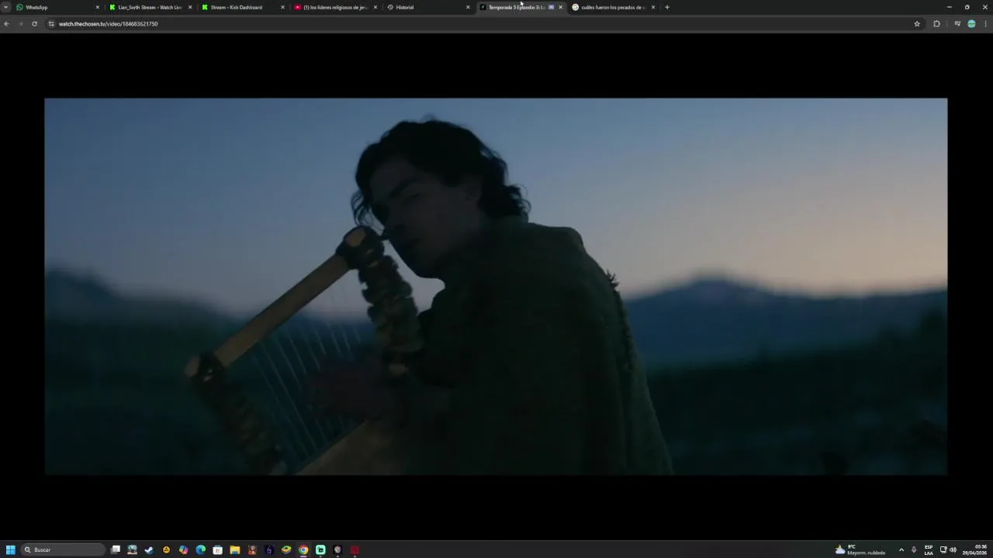
Task: Close the WhatsApp tab
Action: tap(97, 7)
